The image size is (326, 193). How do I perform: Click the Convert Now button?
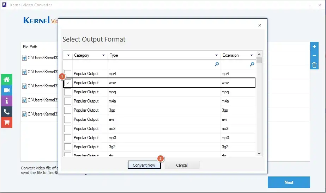coord(144,165)
